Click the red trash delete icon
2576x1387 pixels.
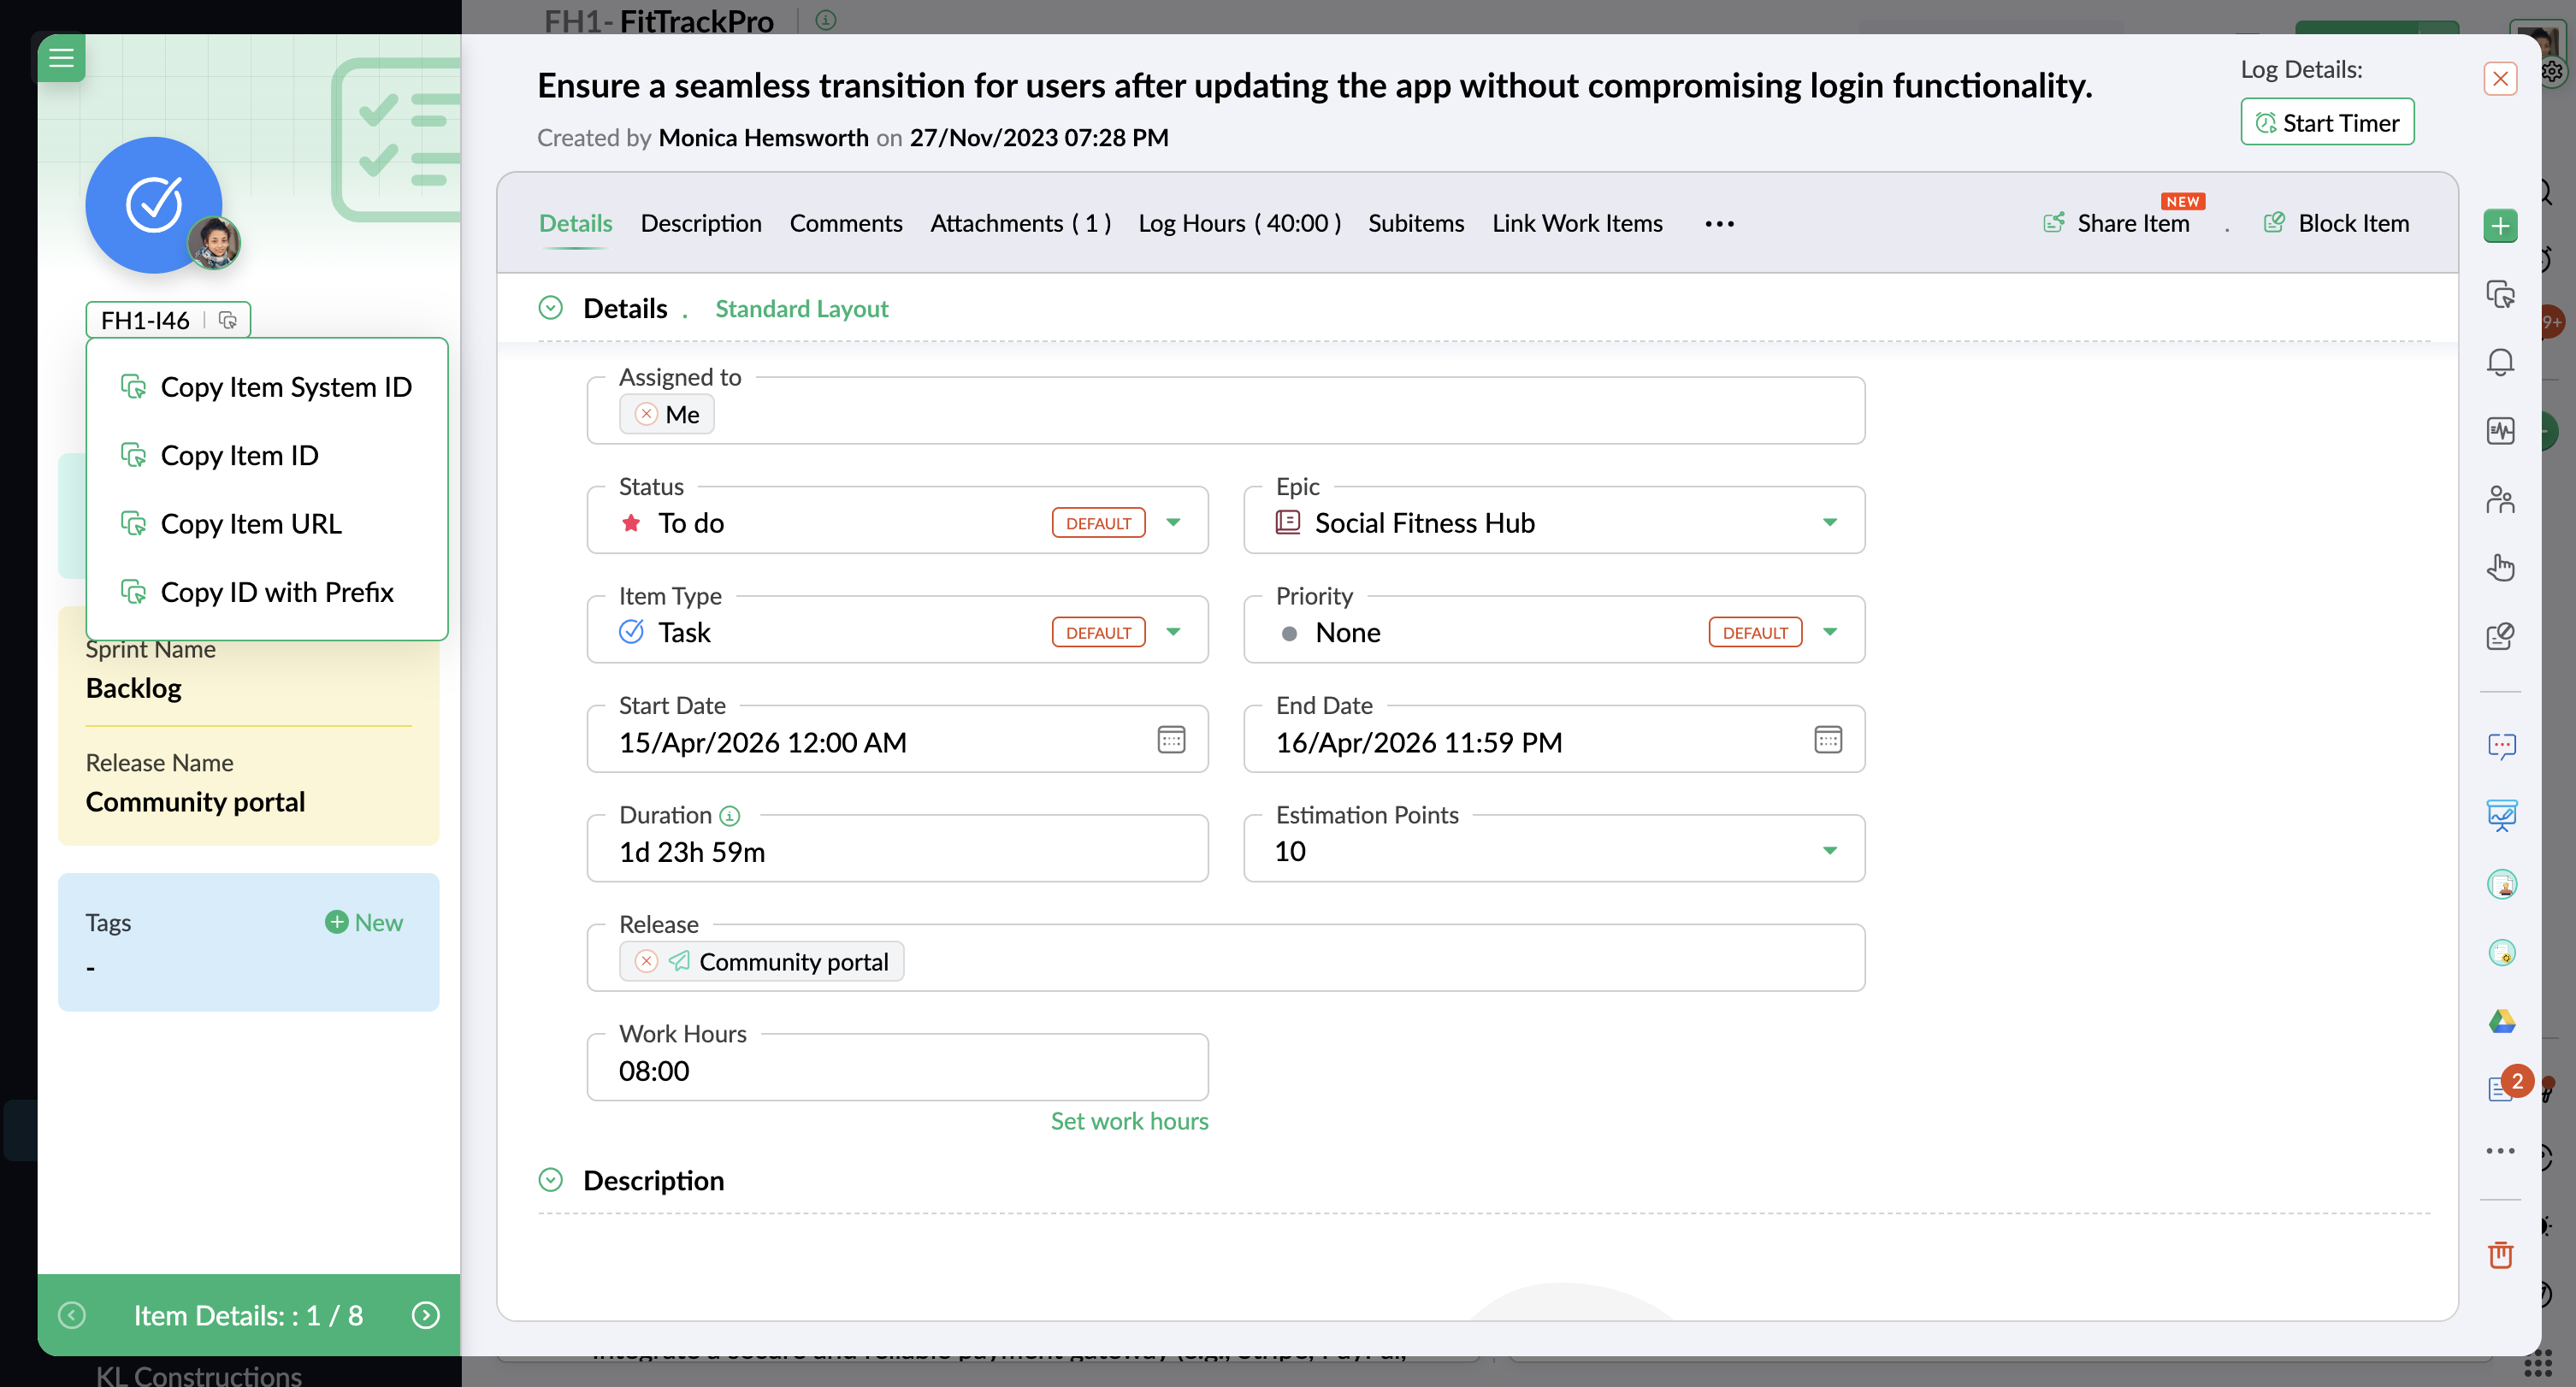pos(2500,1255)
